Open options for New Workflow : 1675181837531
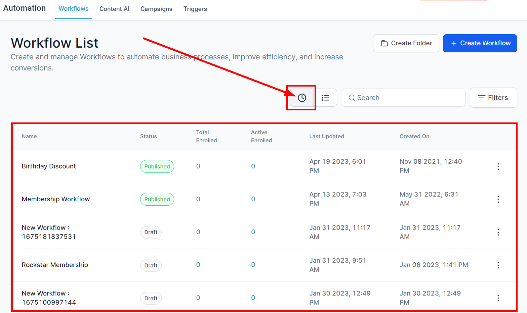 (x=498, y=232)
